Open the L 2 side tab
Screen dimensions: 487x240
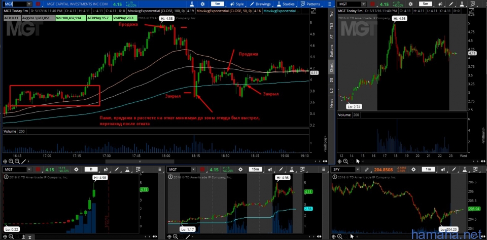click(331, 91)
